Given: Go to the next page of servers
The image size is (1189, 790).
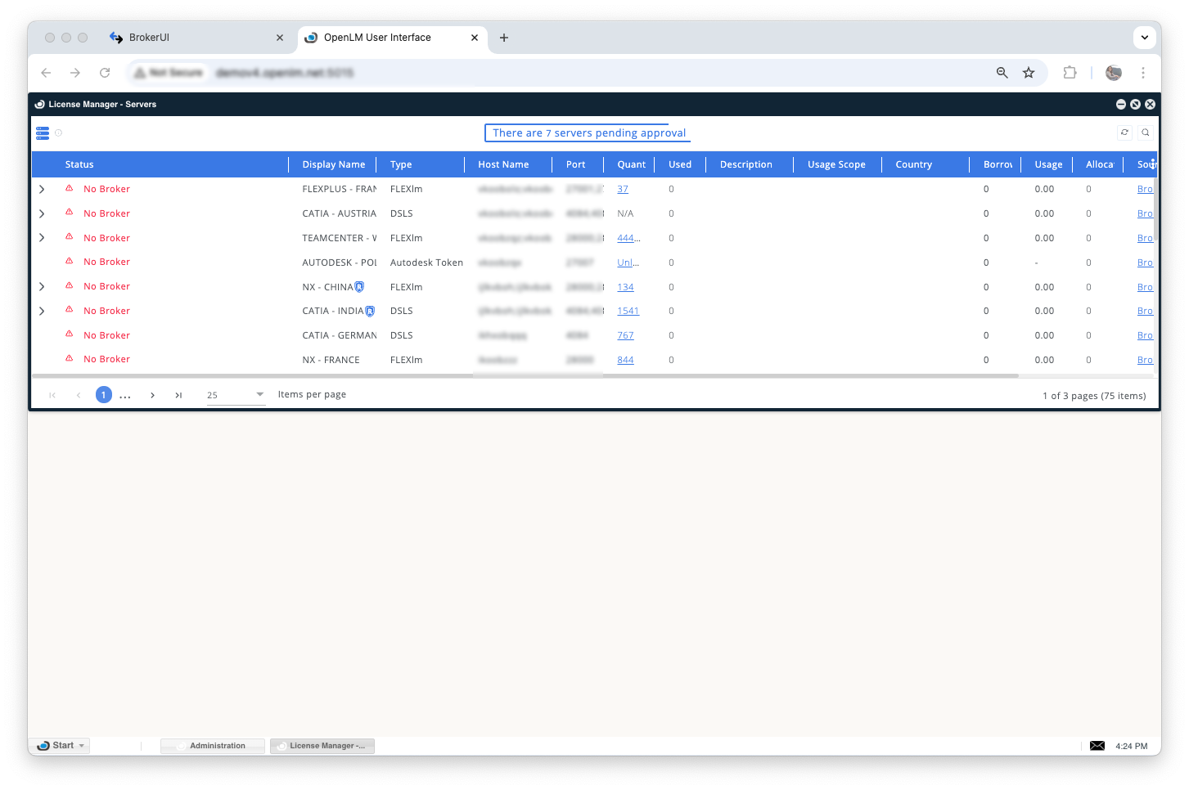Looking at the screenshot, I should 152,395.
